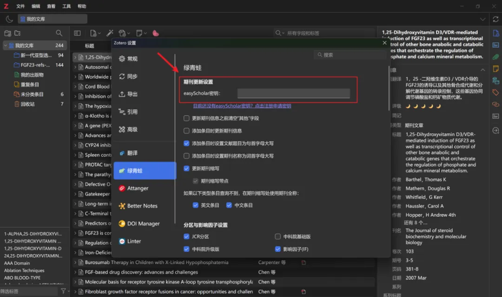Open libraries and collections side rail icon
This screenshot has width=502, height=297.
pos(495,81)
